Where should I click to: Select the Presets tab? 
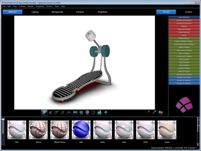pos(166,12)
